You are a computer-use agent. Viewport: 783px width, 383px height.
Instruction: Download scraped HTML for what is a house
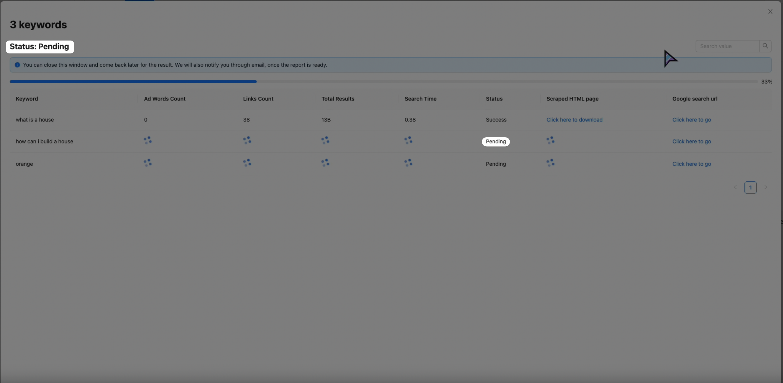point(574,120)
